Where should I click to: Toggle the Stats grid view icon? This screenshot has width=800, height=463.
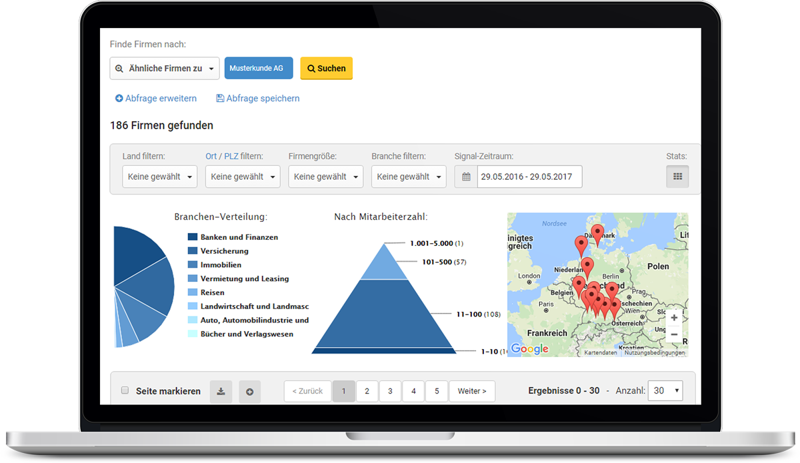(x=677, y=177)
